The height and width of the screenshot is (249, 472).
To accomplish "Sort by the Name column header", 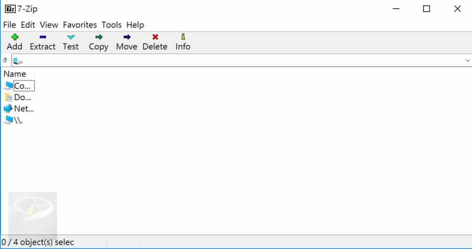I will [15, 74].
